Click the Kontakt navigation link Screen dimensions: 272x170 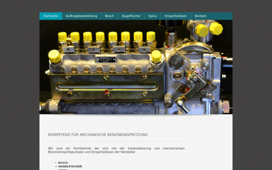(200, 16)
